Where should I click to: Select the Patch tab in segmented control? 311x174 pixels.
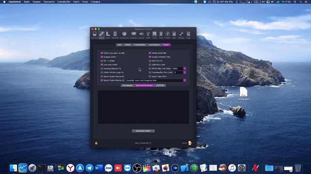point(166,45)
